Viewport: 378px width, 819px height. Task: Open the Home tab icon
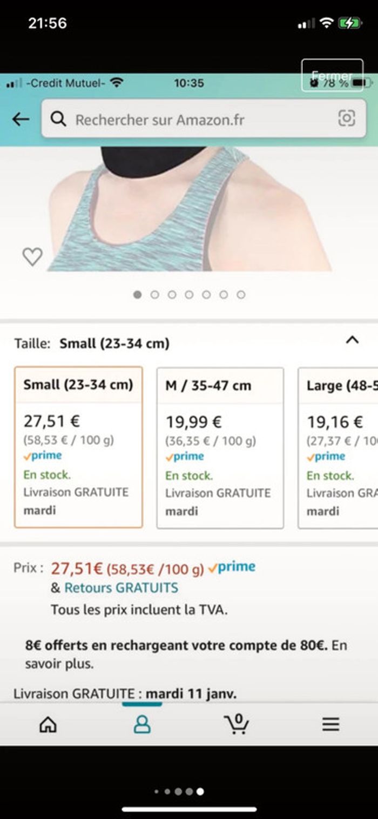tap(48, 724)
